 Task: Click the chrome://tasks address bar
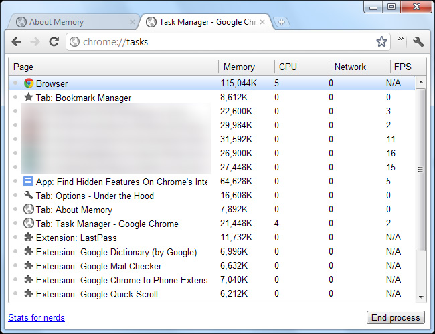click(x=228, y=42)
